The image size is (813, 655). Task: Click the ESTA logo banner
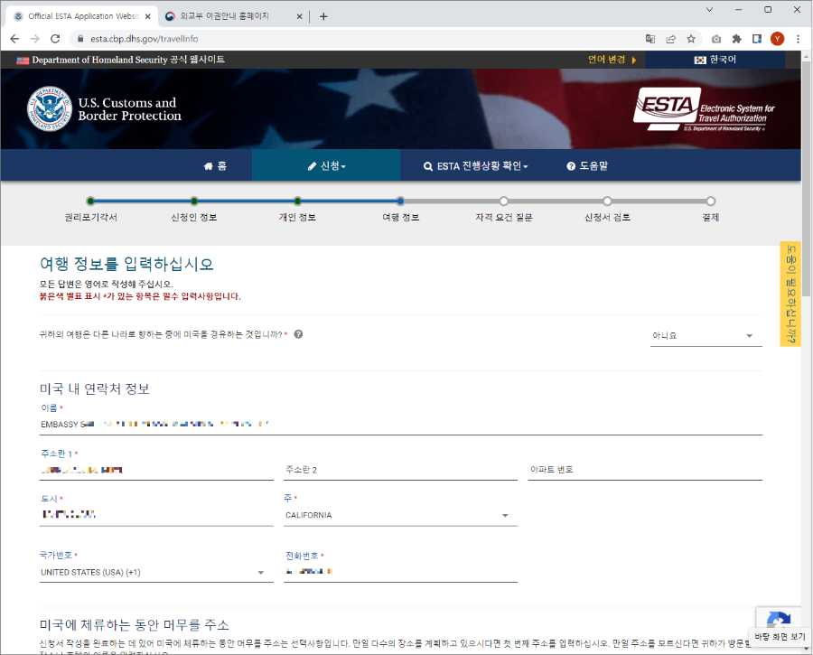click(704, 108)
